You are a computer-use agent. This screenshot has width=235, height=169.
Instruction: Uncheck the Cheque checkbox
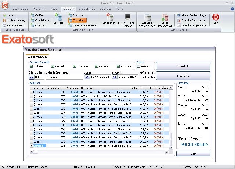coord(74,66)
